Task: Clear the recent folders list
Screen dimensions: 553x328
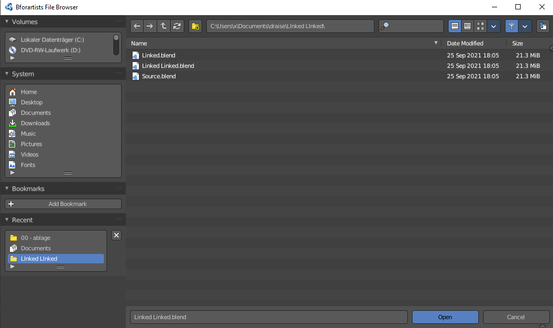Action: click(x=116, y=235)
